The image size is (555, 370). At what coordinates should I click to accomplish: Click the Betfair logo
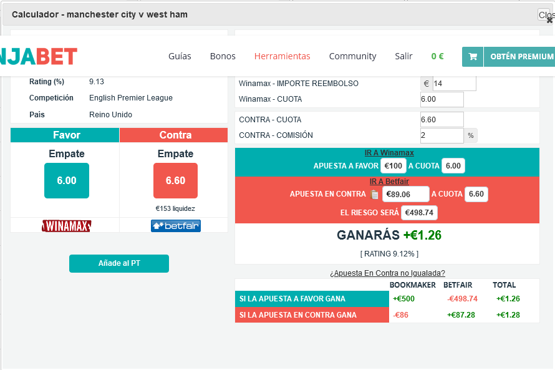(x=176, y=226)
